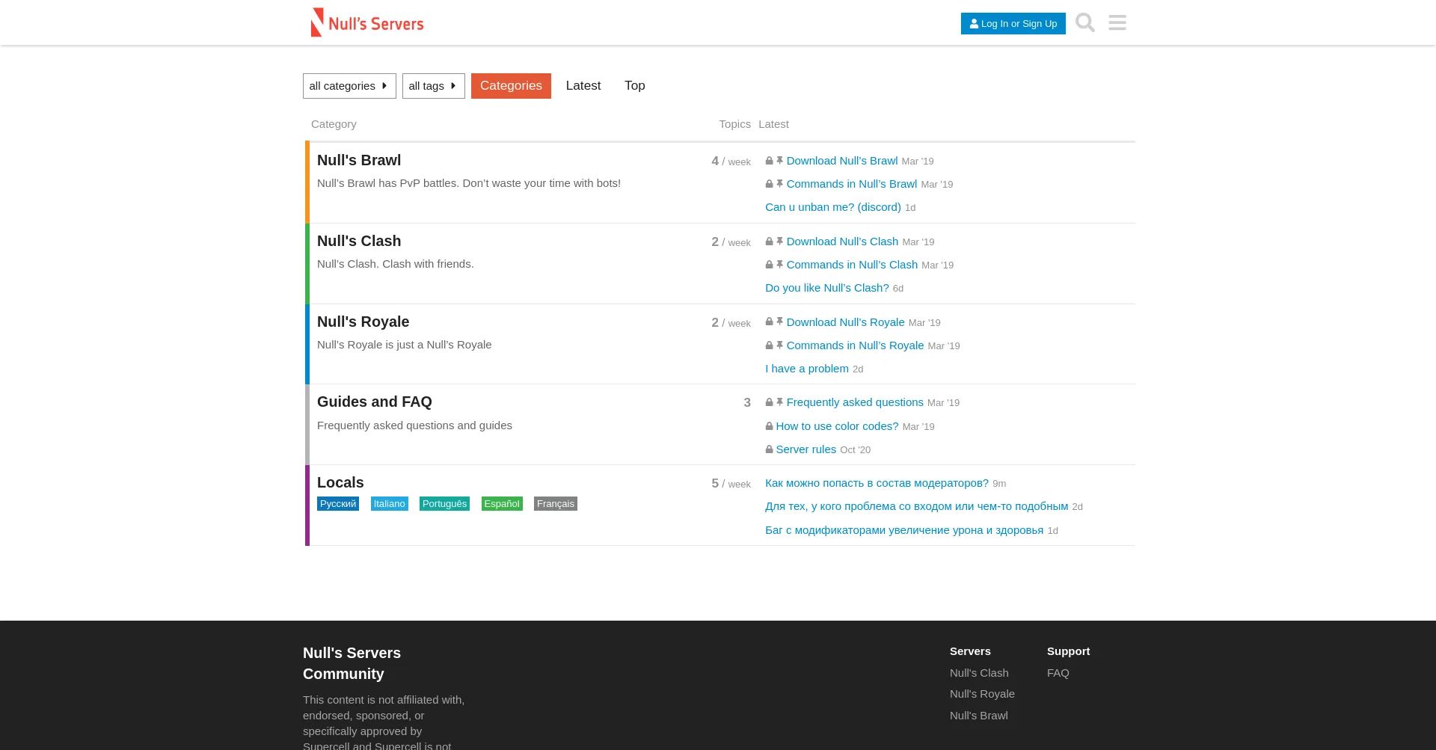Select the Русский subcategory badge
The width and height of the screenshot is (1436, 750).
pos(338,504)
